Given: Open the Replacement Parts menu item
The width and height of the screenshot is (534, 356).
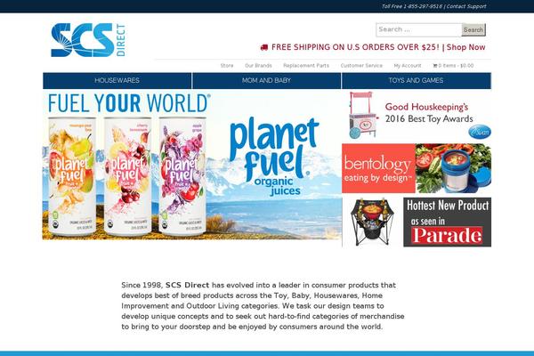Looking at the screenshot, I should point(306,65).
